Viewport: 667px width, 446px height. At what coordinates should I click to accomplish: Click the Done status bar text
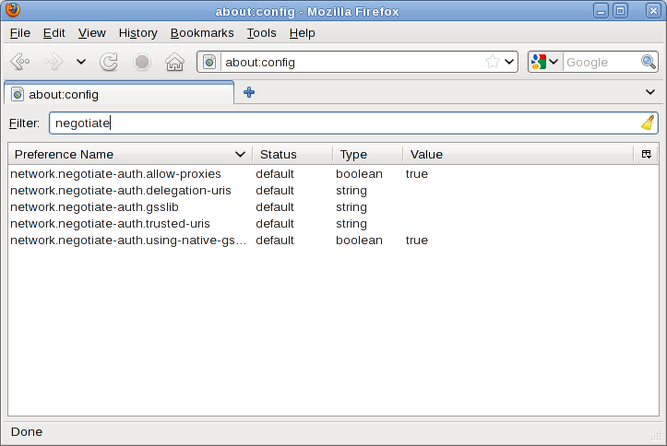[x=27, y=431]
